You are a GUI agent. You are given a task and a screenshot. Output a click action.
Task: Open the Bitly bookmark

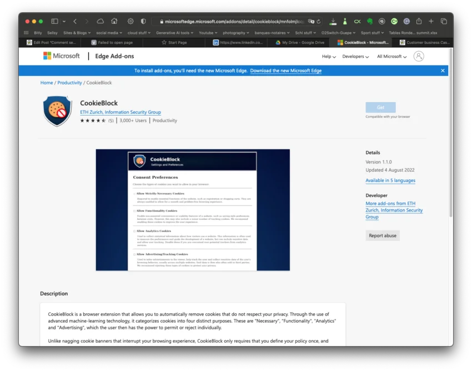[x=38, y=33]
